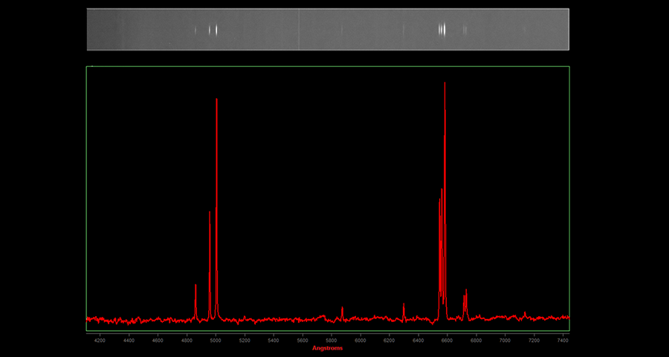Click the 5600 tick label on axis
Image resolution: width=669 pixels, height=357 pixels.
click(303, 339)
